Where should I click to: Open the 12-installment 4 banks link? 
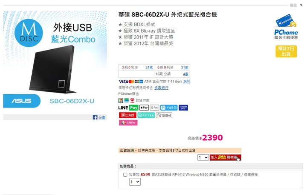(x=185, y=74)
